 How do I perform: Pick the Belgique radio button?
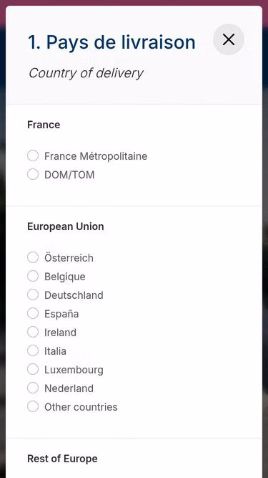[x=33, y=276]
